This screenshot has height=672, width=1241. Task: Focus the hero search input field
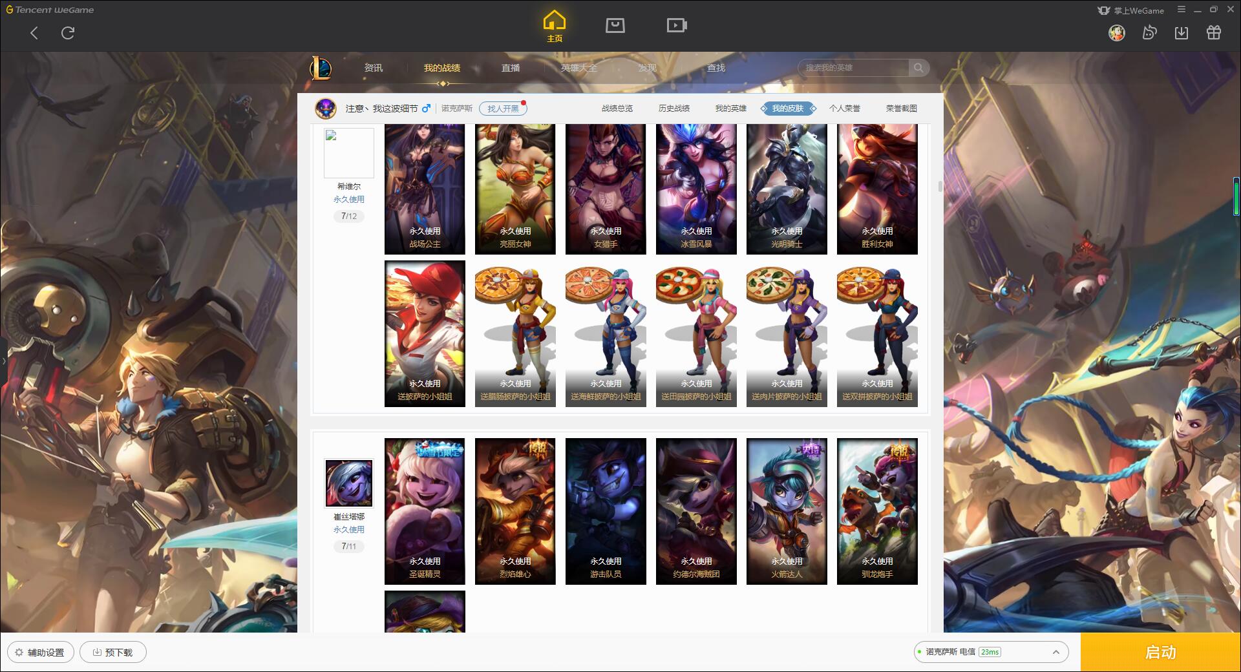(854, 68)
